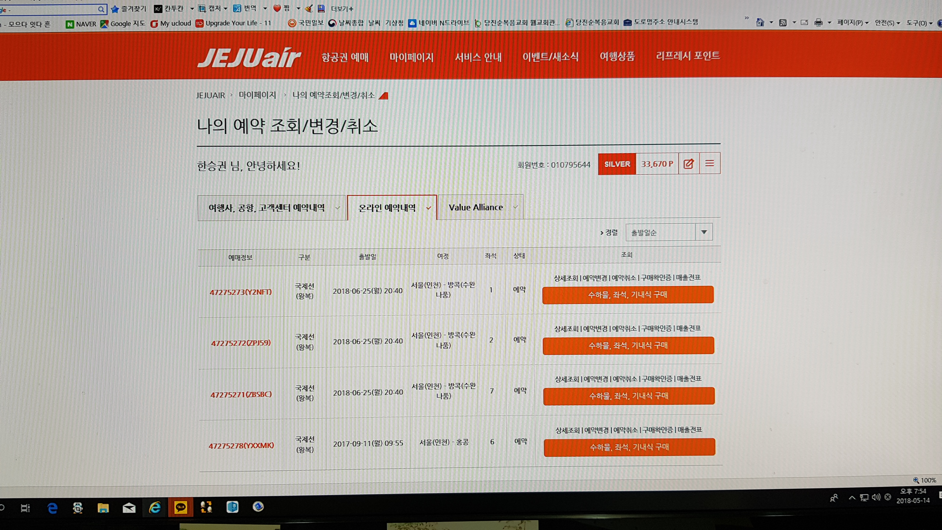The image size is (942, 530).
Task: Open 이벤트/새소식 menu
Action: click(x=550, y=57)
